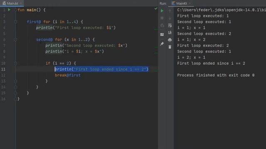
Task: Click the Kotlin icon on MainKt run tab
Action: [173, 3]
